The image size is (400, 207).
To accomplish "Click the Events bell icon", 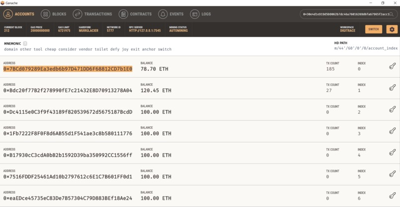I will click(163, 14).
